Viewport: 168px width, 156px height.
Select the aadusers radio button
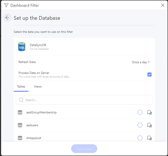tap(140, 125)
